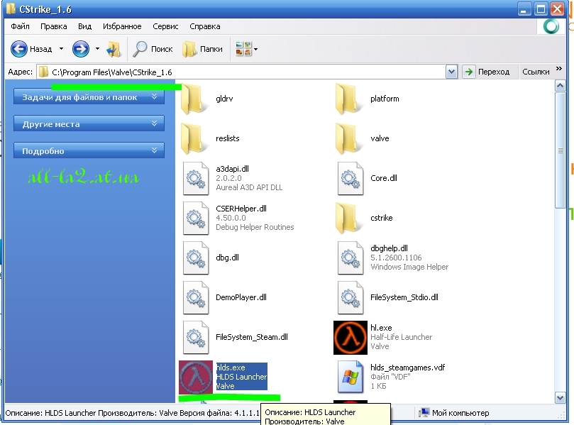574x425 pixels.
Task: Select the hl.exe Half-Life icon
Action: click(351, 338)
